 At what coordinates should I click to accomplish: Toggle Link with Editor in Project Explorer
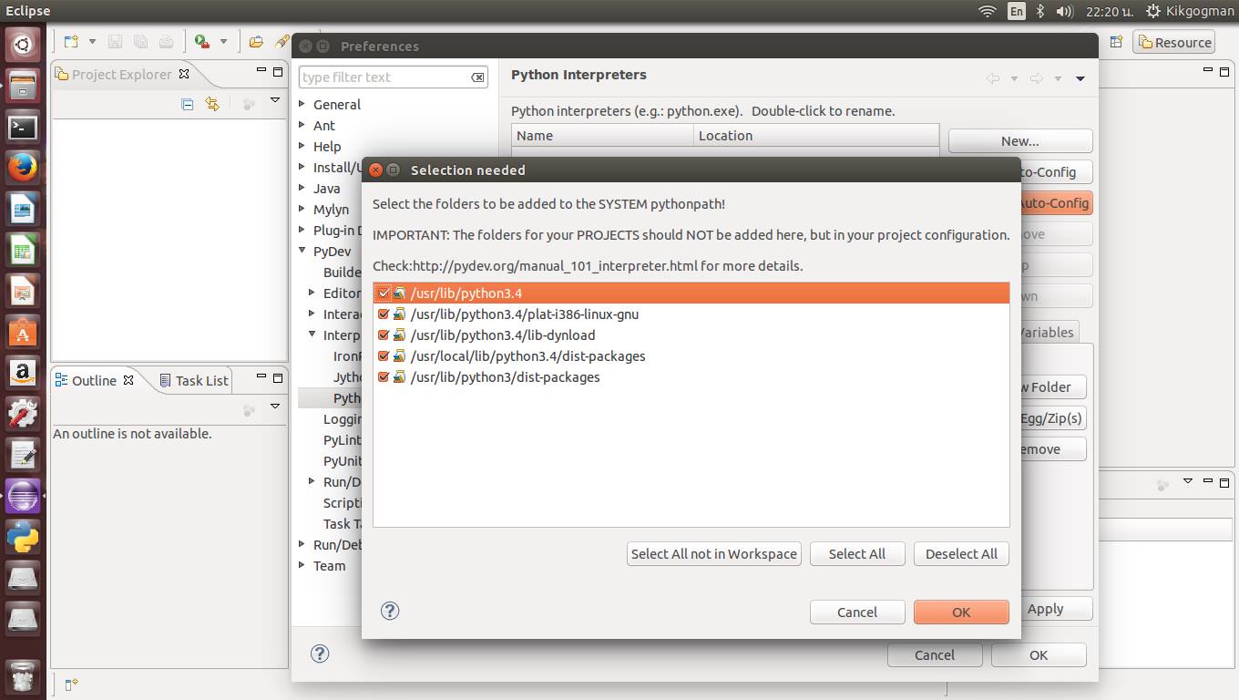212,104
